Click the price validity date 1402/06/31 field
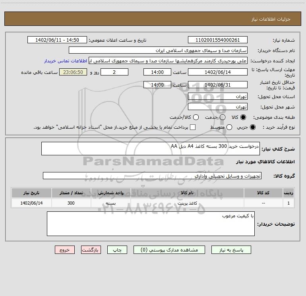 point(218,85)
